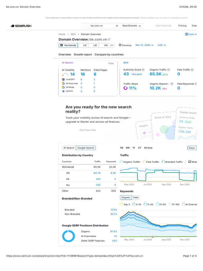
Task: Open the Pricing link
Action: pyautogui.click(x=182, y=26)
